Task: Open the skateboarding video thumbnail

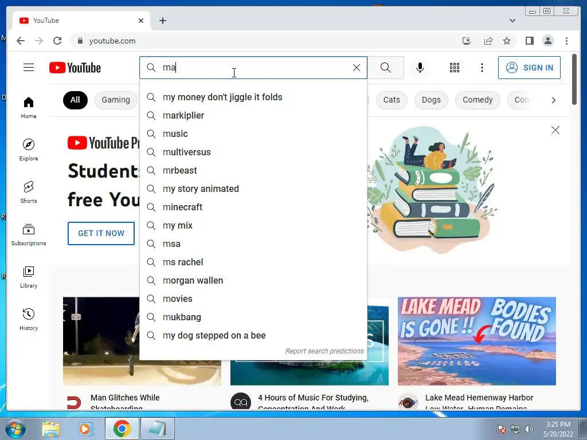Action: (x=101, y=341)
